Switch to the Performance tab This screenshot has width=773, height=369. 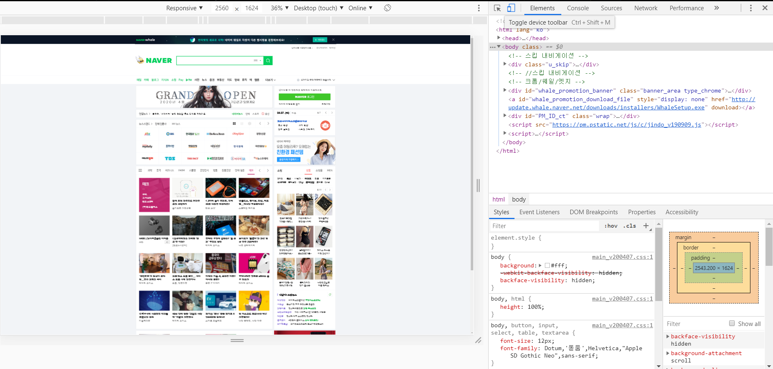(687, 8)
